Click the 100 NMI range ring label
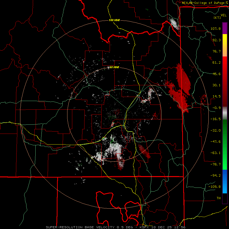 pyautogui.click(x=114, y=20)
